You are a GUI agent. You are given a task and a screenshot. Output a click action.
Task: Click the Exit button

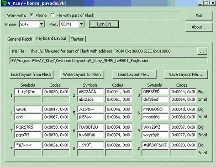199,16
